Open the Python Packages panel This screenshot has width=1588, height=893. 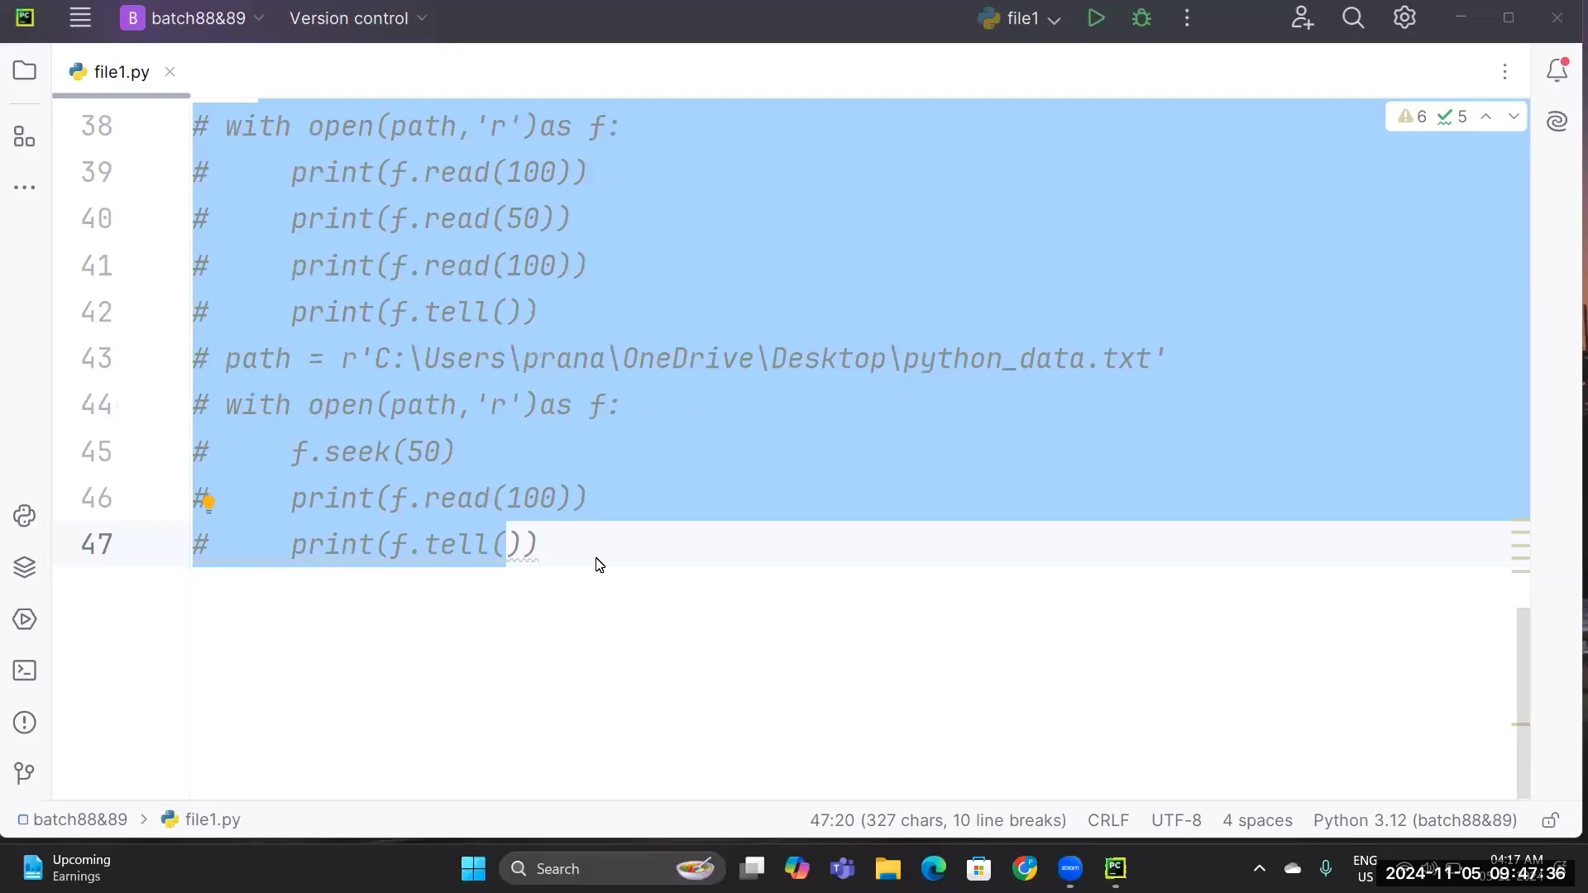click(24, 568)
